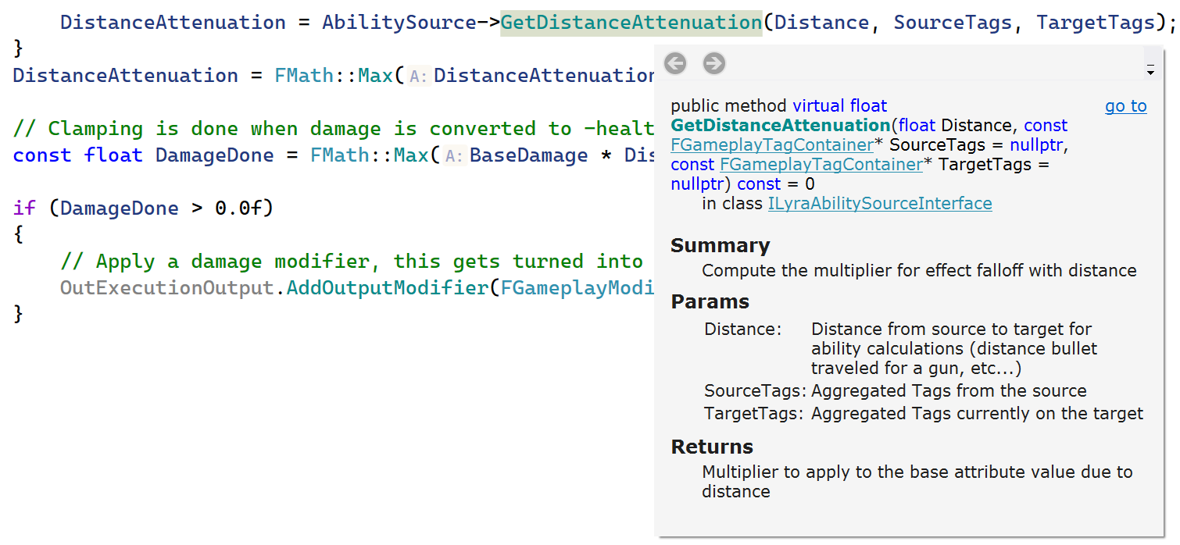Screen dimensions: 1180x545
Task: Click the nullptr link after SourceTags
Action: pyautogui.click(x=1036, y=144)
